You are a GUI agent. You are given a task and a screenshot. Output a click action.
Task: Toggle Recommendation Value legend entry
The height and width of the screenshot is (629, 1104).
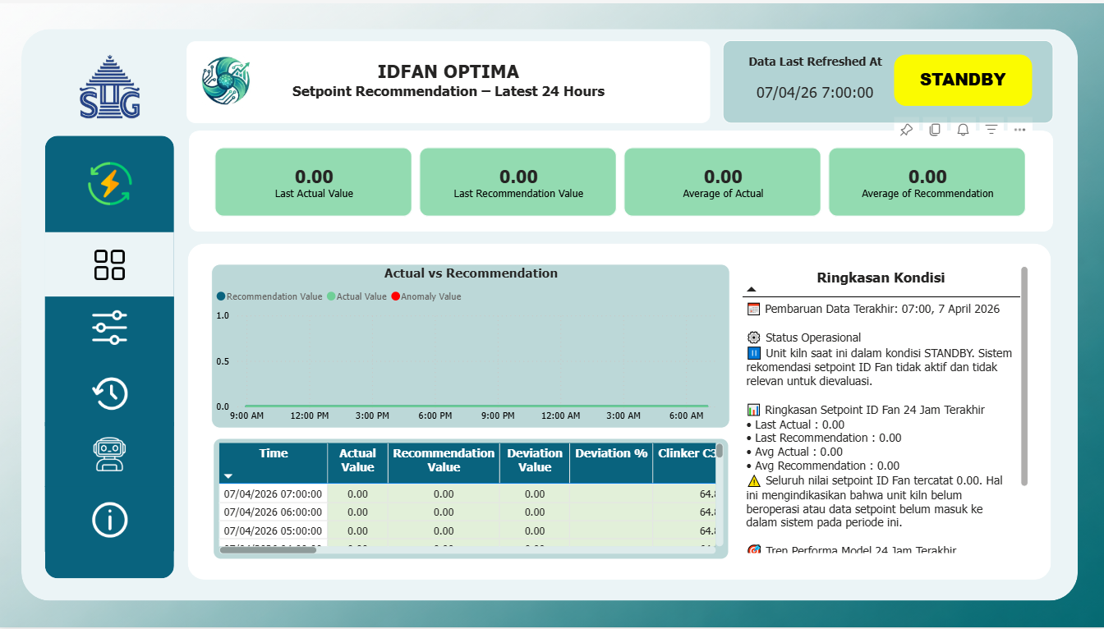click(269, 296)
